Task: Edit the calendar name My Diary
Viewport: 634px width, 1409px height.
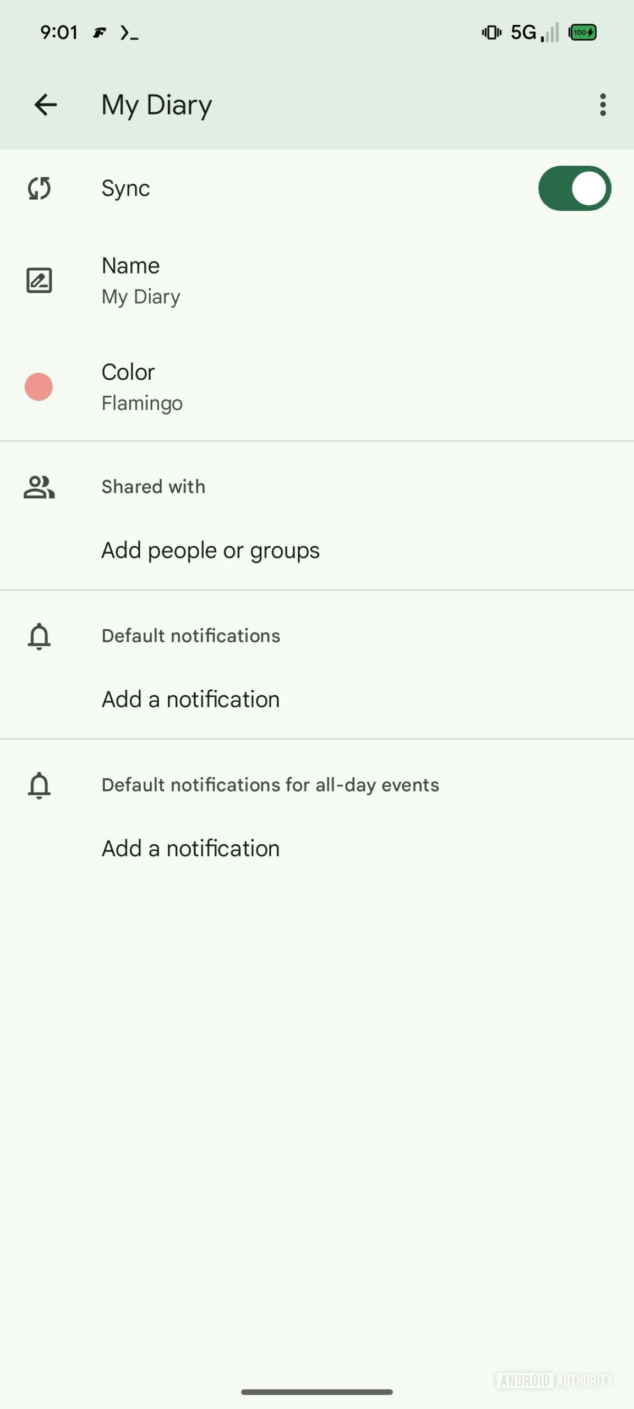Action: (141, 281)
